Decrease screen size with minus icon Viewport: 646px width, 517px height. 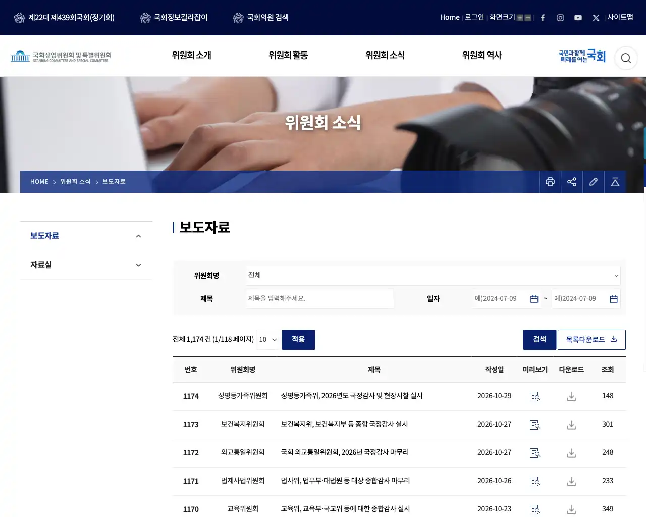528,18
